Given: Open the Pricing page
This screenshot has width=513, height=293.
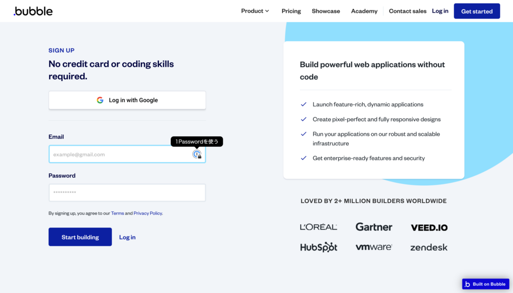Looking at the screenshot, I should point(291,11).
